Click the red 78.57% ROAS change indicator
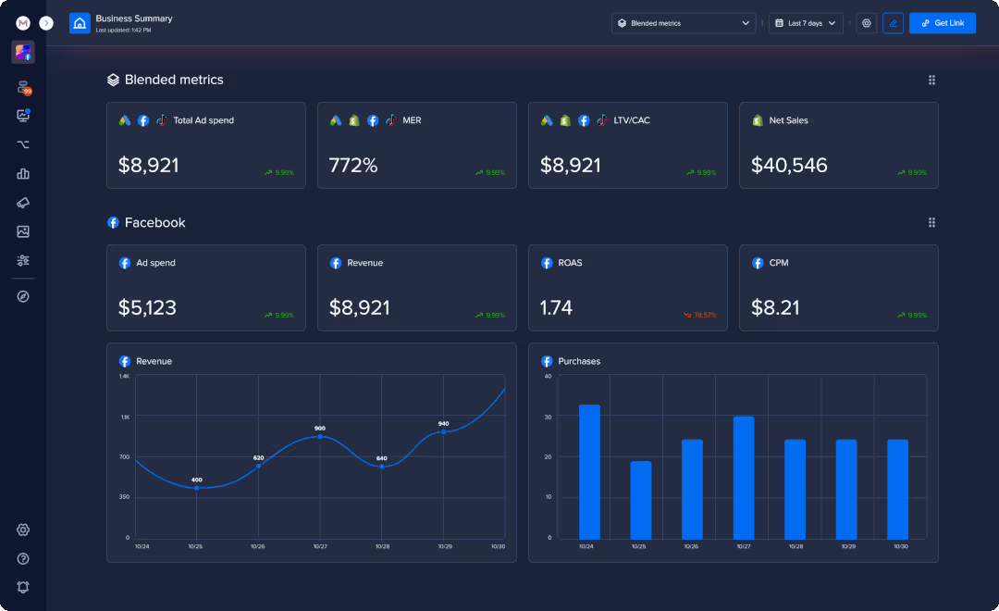Screen dimensions: 999x611 [699, 315]
